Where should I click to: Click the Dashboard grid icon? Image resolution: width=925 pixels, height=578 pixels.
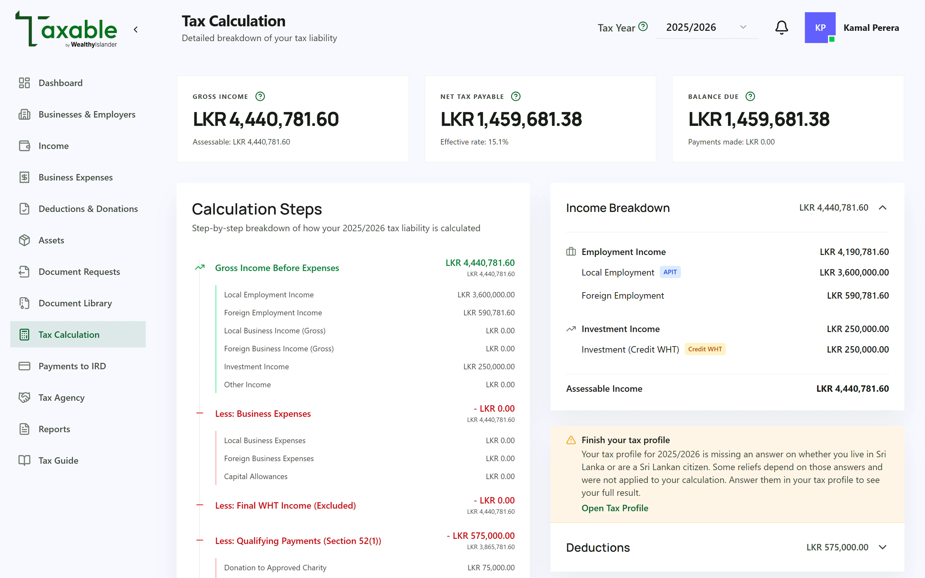24,83
